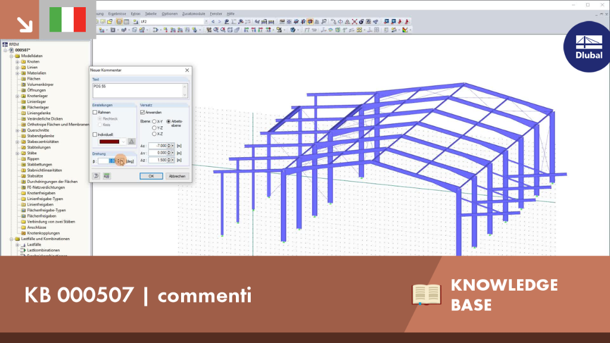Cancel with the Abbrechen button
Screen dimensions: 610x343
[177, 176]
